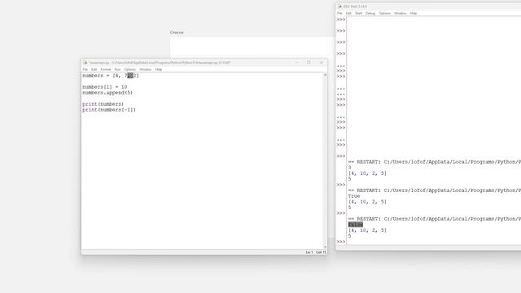Open the Edit menu in the editor window
Screen dimensions: 521x293
[x=94, y=69]
